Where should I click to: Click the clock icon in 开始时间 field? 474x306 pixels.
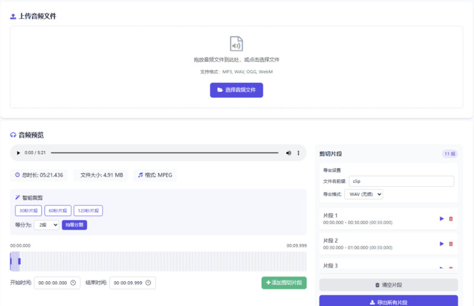pos(73,283)
